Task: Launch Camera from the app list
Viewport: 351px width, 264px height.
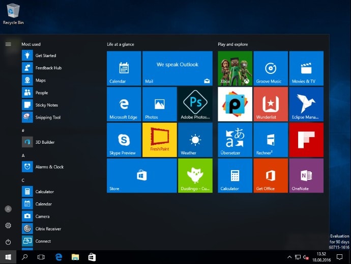Action: (x=60, y=217)
